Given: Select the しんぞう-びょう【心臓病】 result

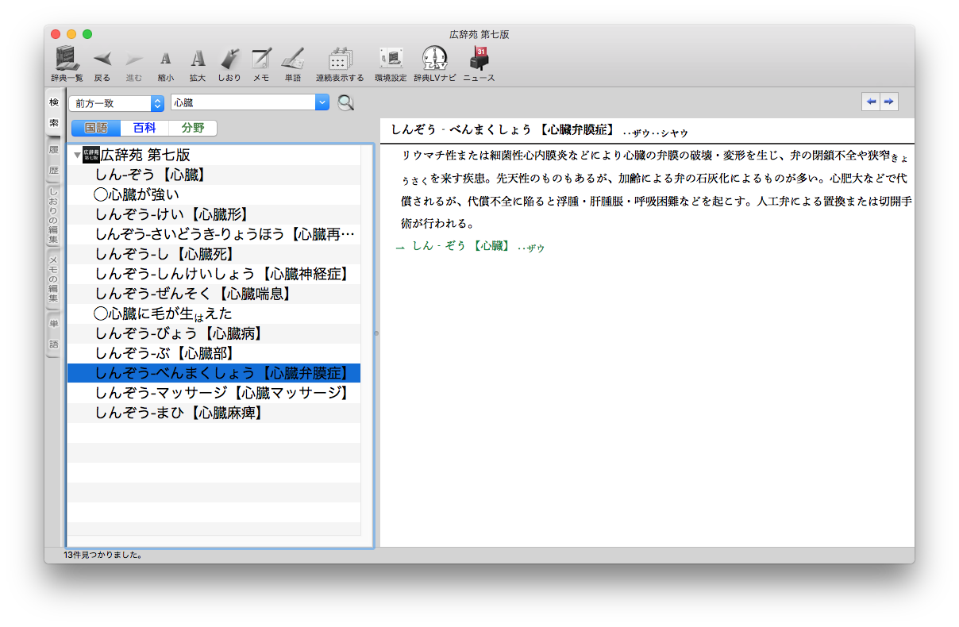Looking at the screenshot, I should pyautogui.click(x=214, y=333).
